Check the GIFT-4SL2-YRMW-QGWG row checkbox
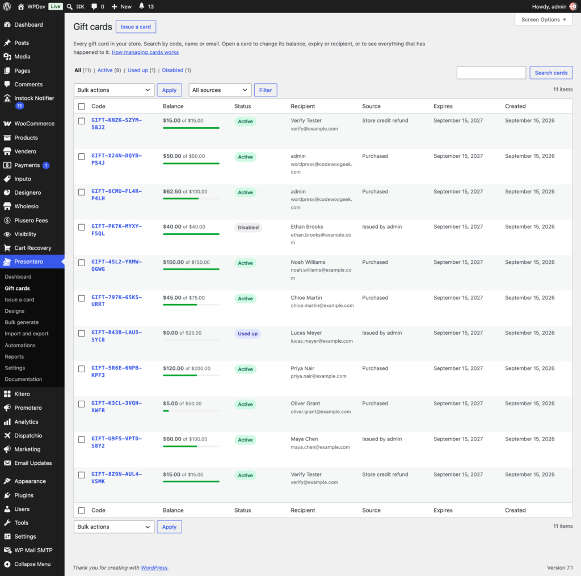The width and height of the screenshot is (581, 576). (x=82, y=263)
